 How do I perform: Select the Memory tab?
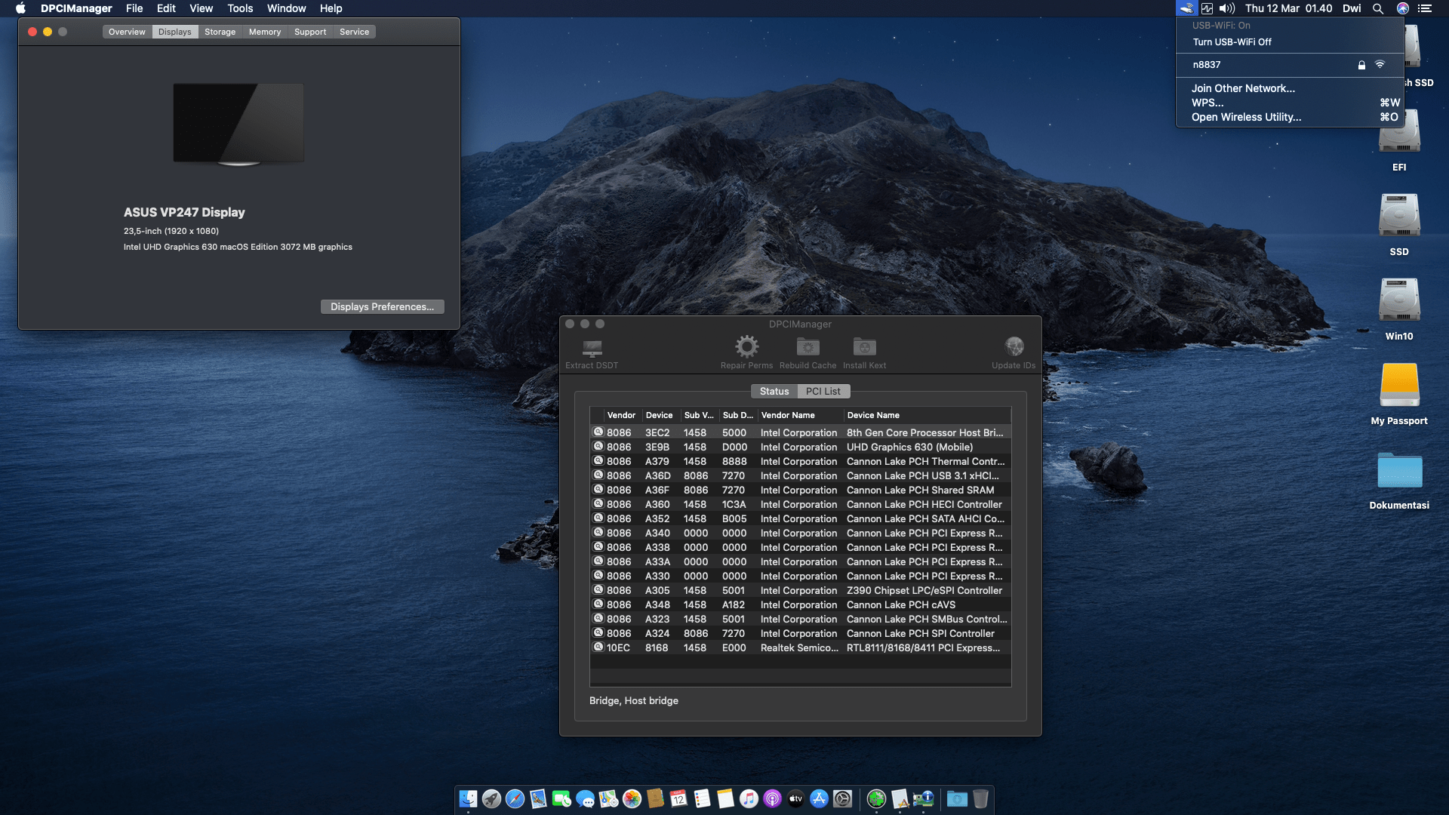point(265,32)
